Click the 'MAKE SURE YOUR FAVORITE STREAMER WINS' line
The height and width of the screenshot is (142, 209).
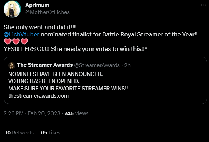click(68, 89)
